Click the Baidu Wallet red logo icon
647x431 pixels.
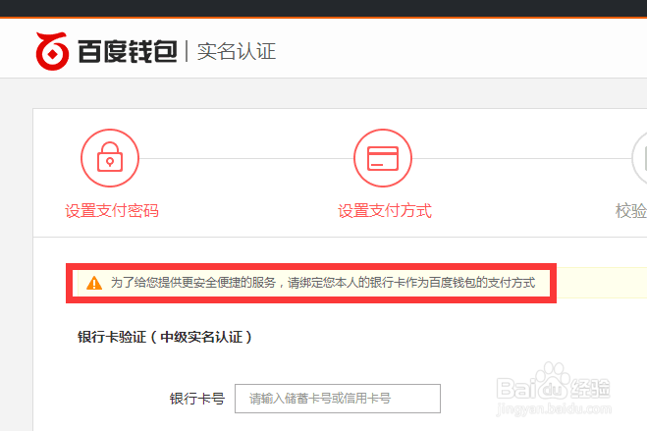coord(52,52)
